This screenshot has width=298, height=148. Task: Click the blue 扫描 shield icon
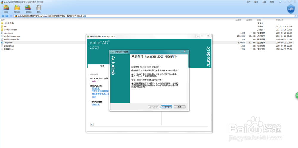(291, 9)
